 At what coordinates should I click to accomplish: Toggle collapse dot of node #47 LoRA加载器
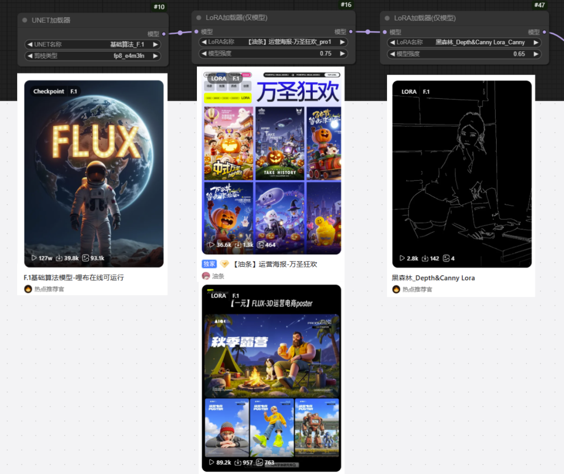[x=387, y=18]
